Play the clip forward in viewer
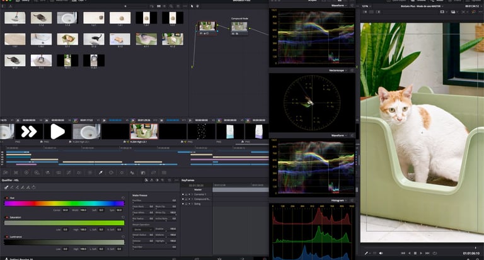This screenshot has width=484, height=260. pyautogui.click(x=421, y=253)
